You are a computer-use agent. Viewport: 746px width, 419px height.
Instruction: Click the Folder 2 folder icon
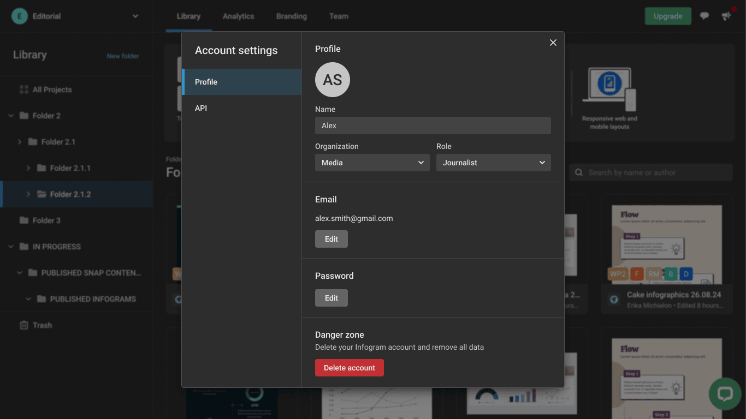pos(24,116)
